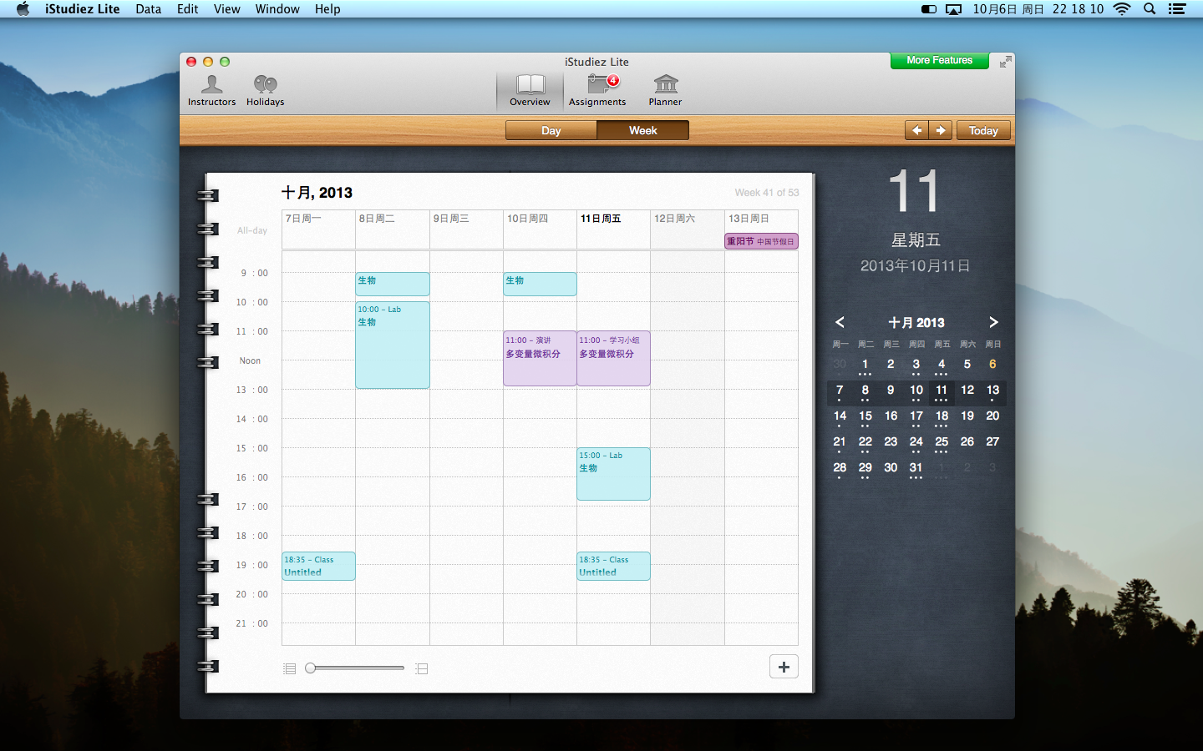Open the iStudiez Lite menu
Image resolution: width=1203 pixels, height=751 pixels.
(x=82, y=9)
